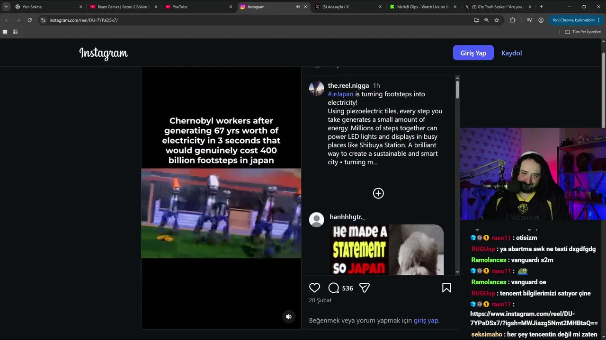Close the YouTube tab
This screenshot has height=340, width=606.
click(x=231, y=7)
